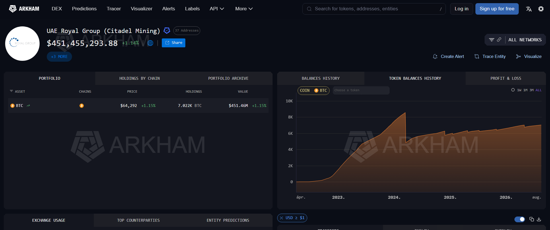This screenshot has width=550, height=230.
Task: Sort by the PRICE column header
Action: [x=132, y=91]
